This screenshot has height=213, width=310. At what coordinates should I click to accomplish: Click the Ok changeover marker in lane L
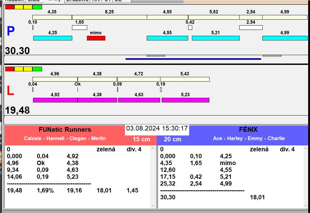pyautogui.click(x=78, y=89)
